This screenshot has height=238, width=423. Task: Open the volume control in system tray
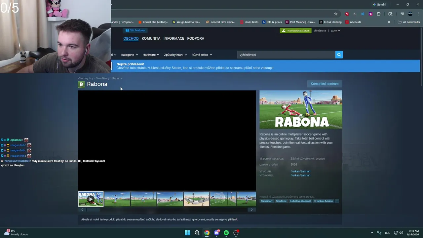[401, 233]
